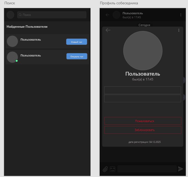Open the emoji picker icon
The height and width of the screenshot is (177, 188).
pos(113,169)
